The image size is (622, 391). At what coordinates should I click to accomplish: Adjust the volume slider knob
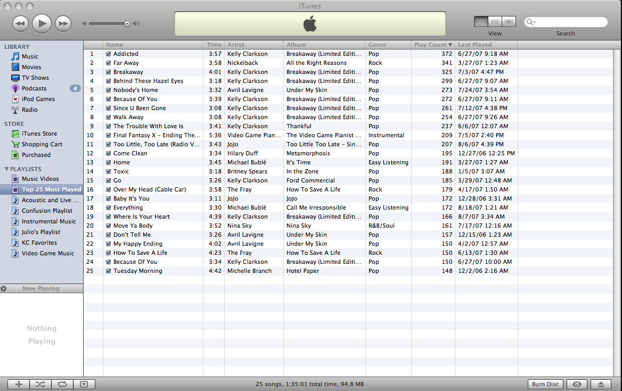[x=127, y=24]
